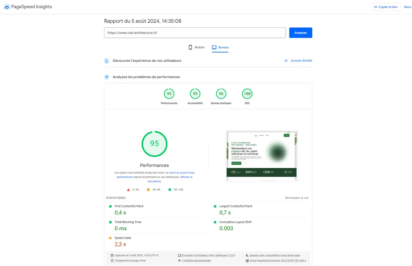Click the icon beside Session avec consultation
Viewport: 412px width, 266px height.
247,255
